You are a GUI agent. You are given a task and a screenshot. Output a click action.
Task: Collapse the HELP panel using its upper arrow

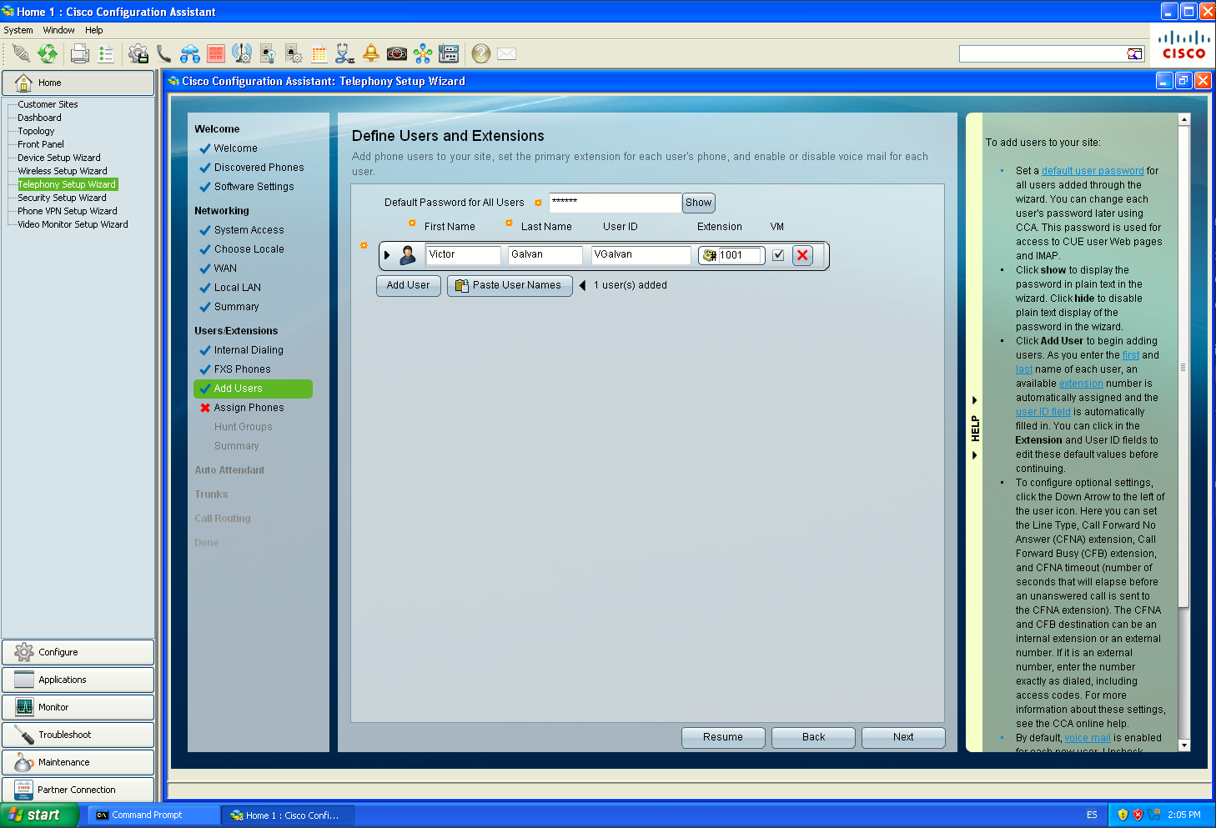coord(974,400)
